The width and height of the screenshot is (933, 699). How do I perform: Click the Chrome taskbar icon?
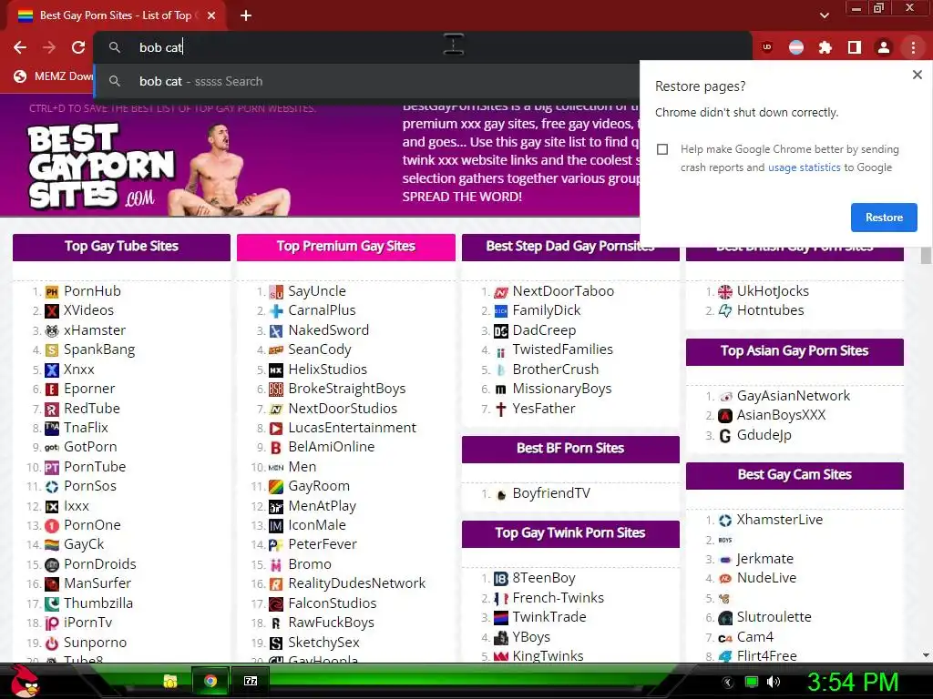(210, 681)
